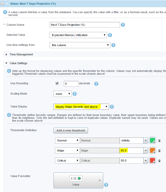Open the Selected Value dropdown
Screen dimensions: 166x192
78,35
